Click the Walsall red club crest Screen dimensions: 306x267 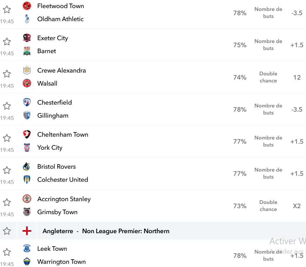click(27, 83)
